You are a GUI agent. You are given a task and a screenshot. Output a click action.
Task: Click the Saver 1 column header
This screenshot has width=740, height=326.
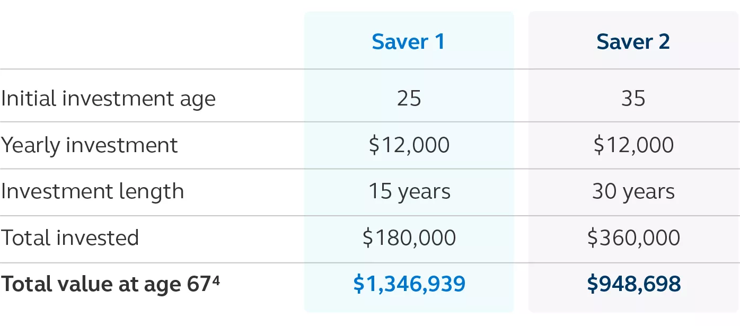408,42
